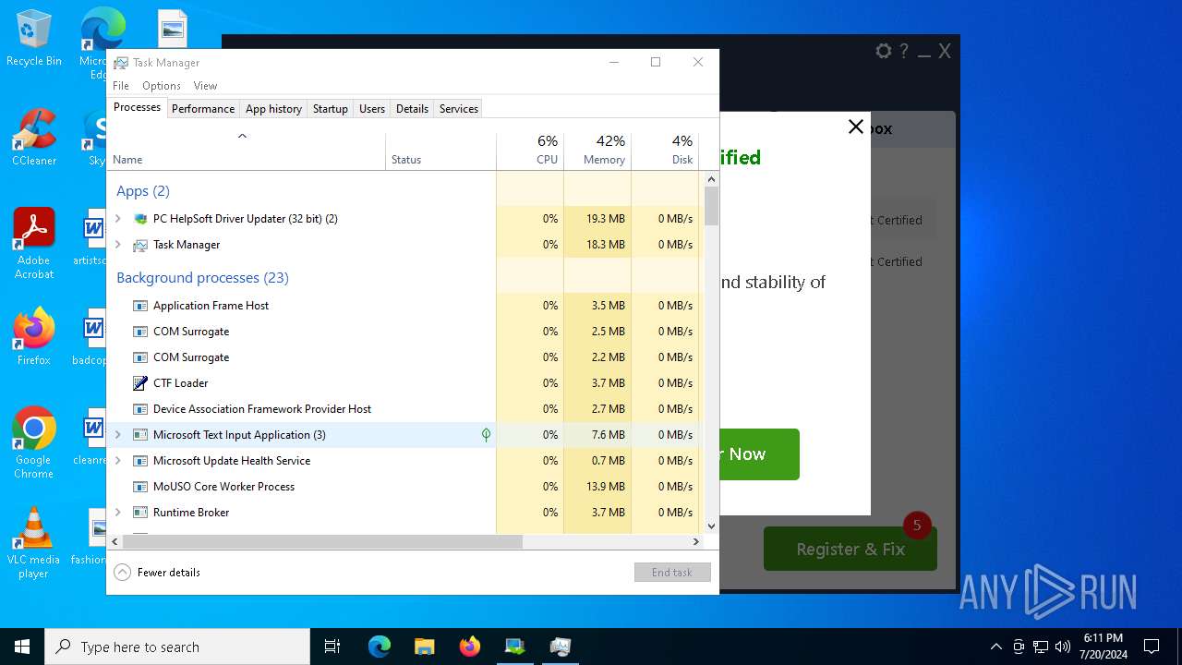This screenshot has width=1182, height=665.
Task: Open Task View from the taskbar
Action: click(332, 647)
